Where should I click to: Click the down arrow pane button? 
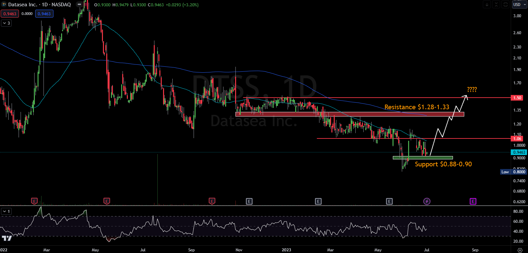(487, 5)
